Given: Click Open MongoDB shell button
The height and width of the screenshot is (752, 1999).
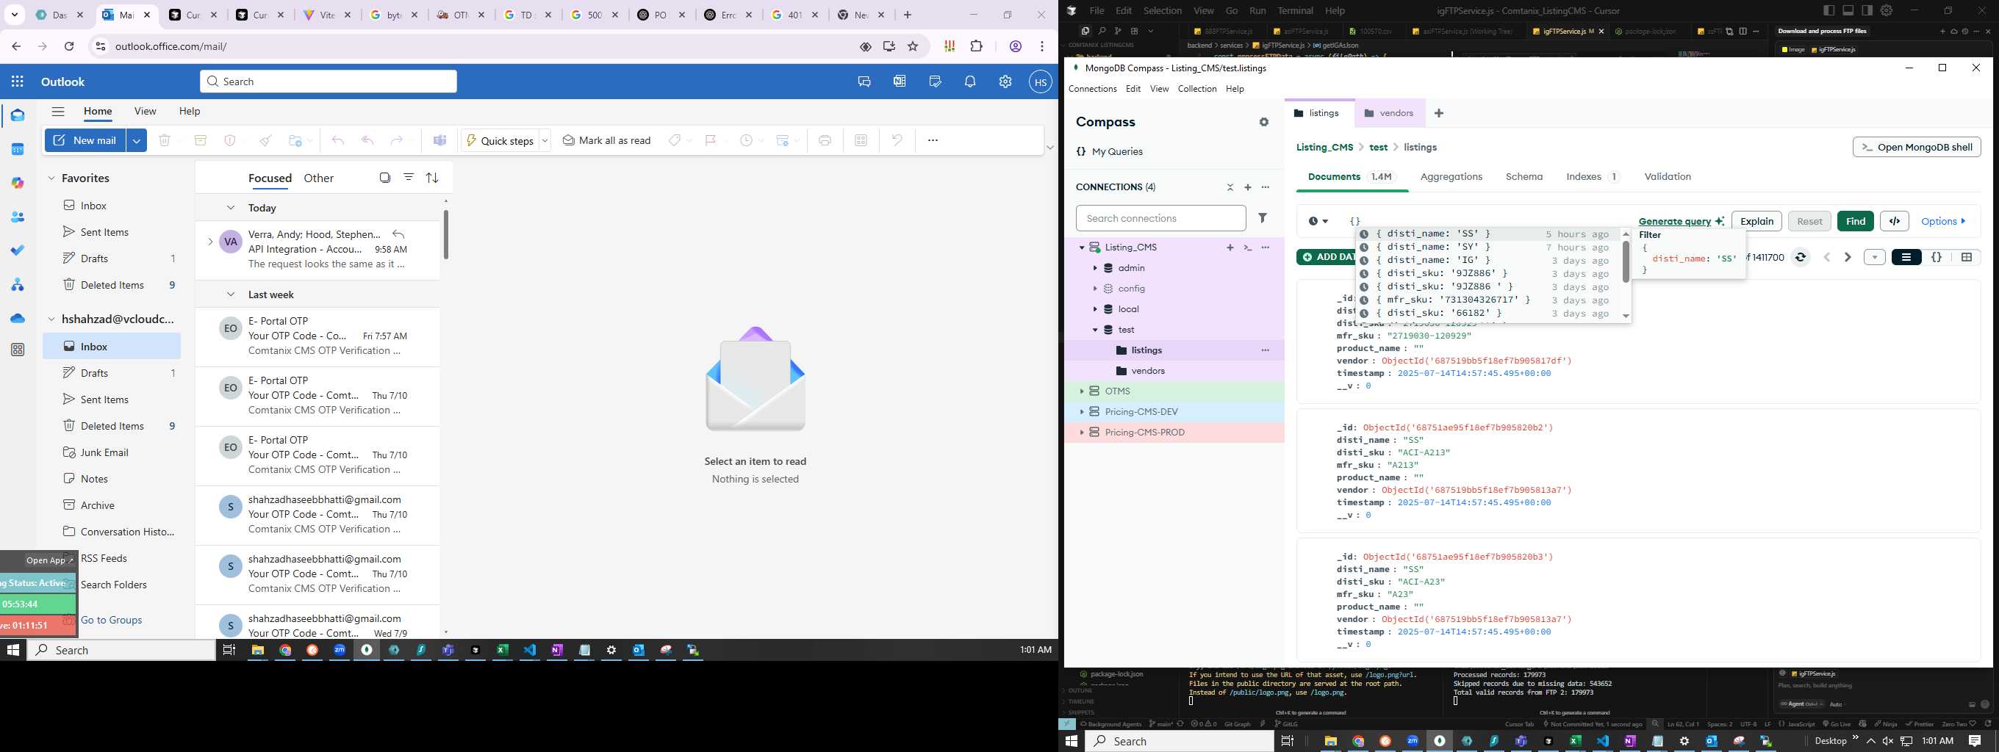Looking at the screenshot, I should [x=1917, y=148].
